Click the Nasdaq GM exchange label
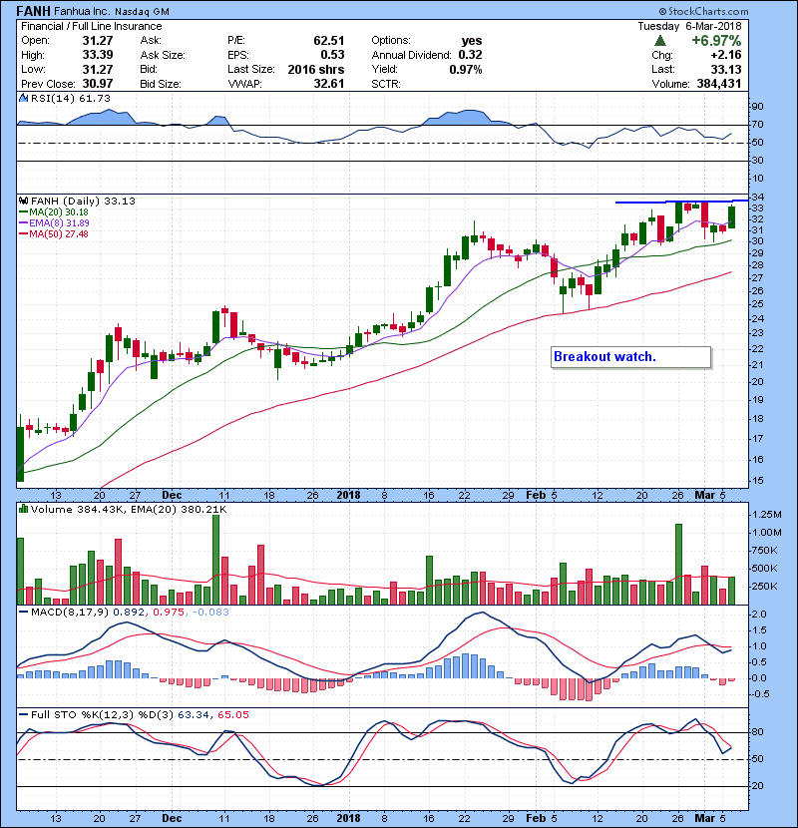This screenshot has height=828, width=798. [x=142, y=12]
